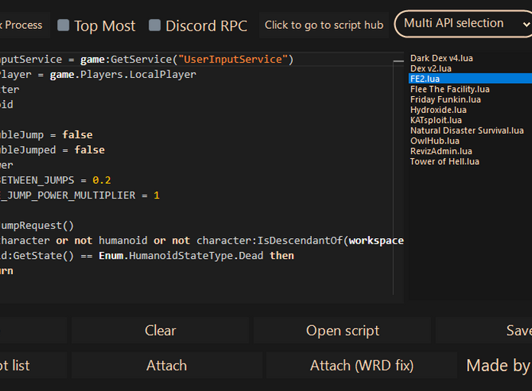The height and width of the screenshot is (391, 532).
Task: Select Dark Dex v4.lua script
Action: pyautogui.click(x=441, y=58)
